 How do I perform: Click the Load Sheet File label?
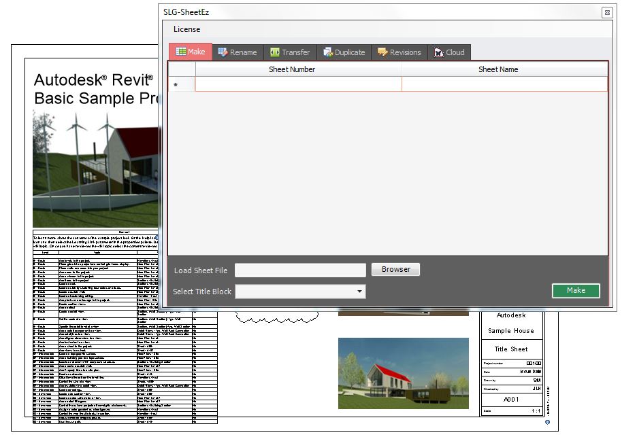[x=201, y=270]
